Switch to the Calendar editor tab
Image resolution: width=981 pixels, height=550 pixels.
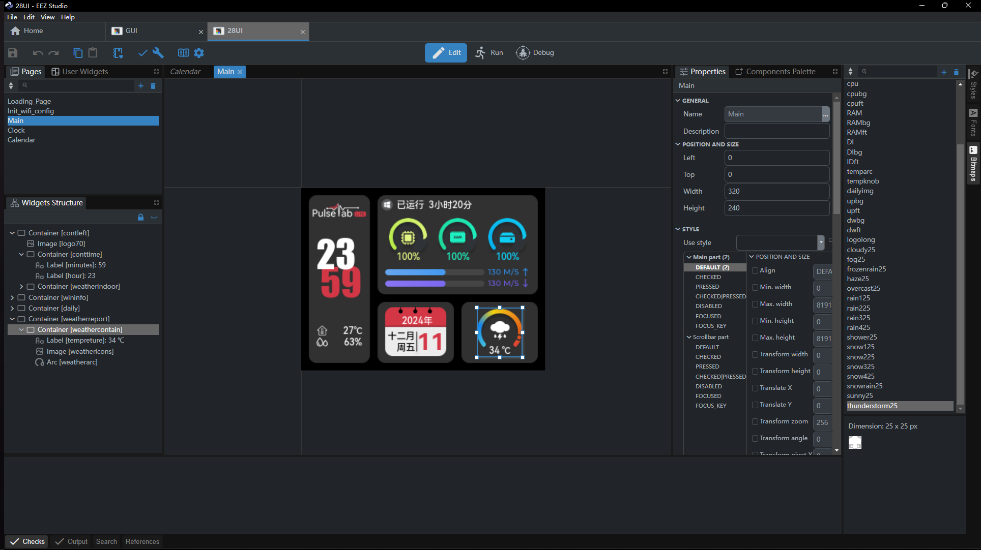tap(185, 72)
